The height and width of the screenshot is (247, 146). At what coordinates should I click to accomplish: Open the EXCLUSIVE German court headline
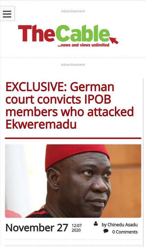[70, 106]
